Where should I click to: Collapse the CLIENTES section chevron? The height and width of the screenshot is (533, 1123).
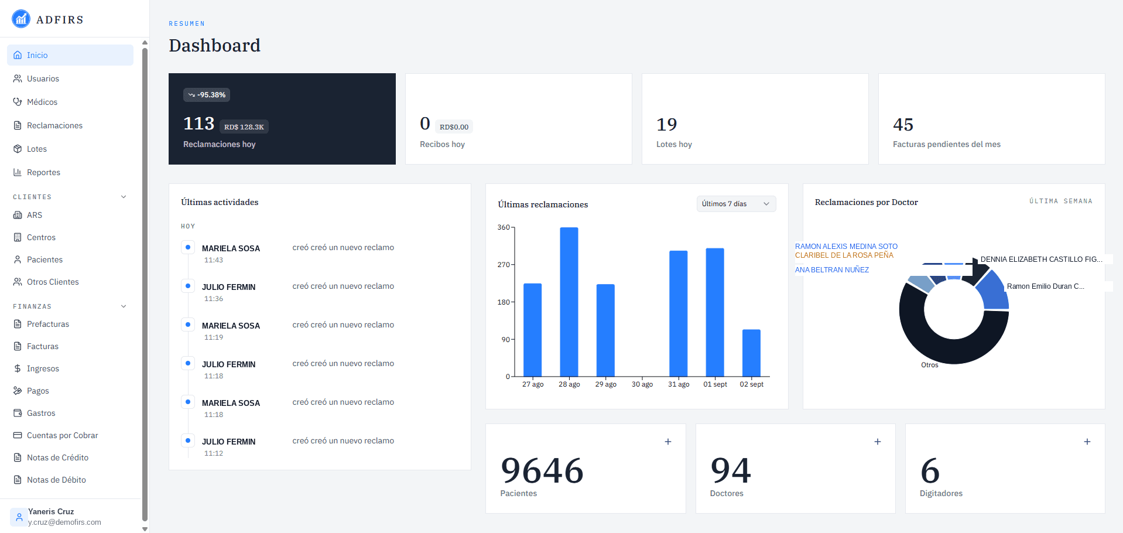coord(124,197)
